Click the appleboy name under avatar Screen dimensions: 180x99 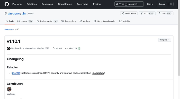pos(11,94)
